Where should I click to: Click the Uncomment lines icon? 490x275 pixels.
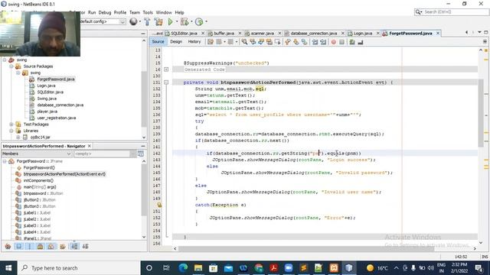coord(361,42)
